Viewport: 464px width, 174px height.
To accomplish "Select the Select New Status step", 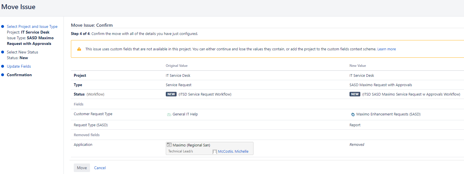I will coord(23,52).
